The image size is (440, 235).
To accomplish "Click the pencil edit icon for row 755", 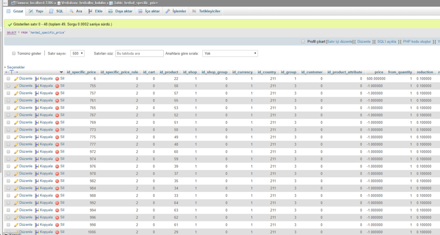I will click(16, 86).
